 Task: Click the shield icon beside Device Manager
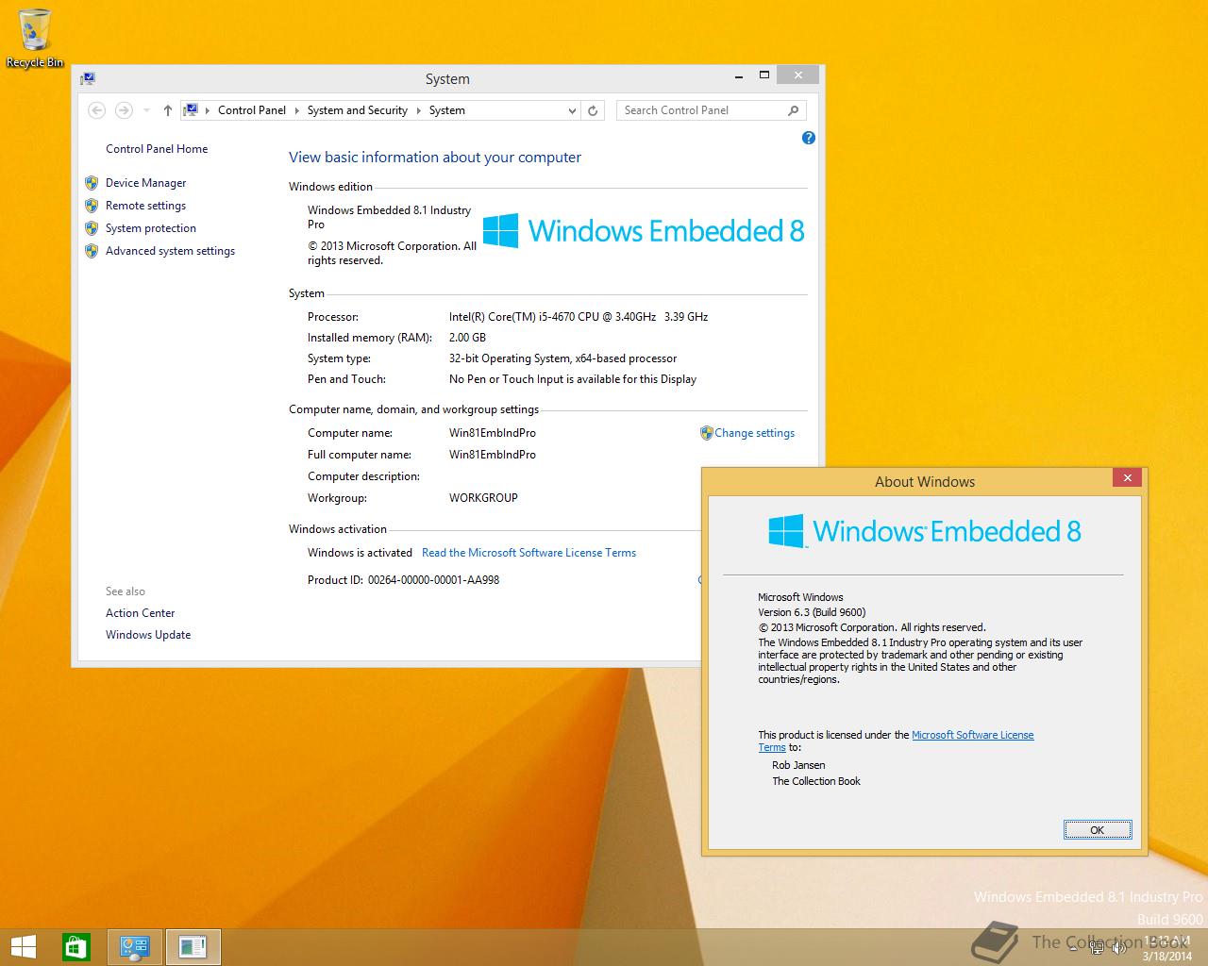pyautogui.click(x=92, y=183)
